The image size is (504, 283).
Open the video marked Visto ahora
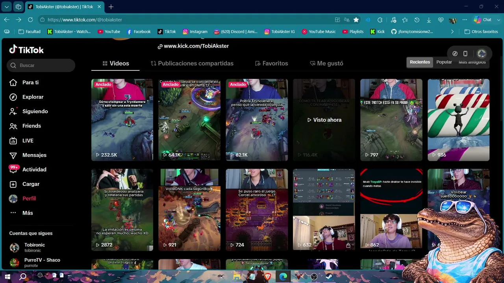pos(324,120)
